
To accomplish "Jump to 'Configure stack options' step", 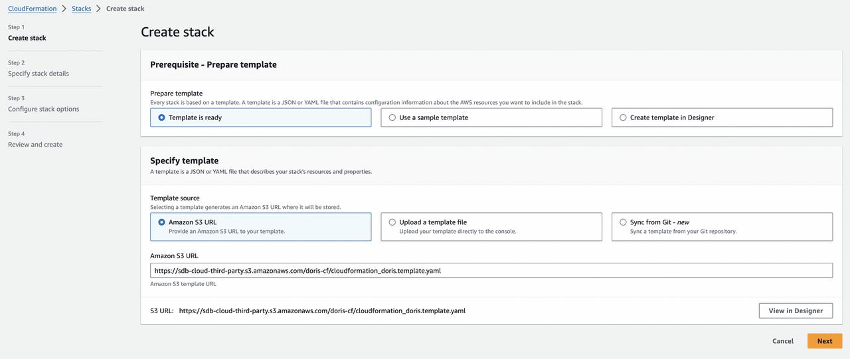I will pos(43,109).
